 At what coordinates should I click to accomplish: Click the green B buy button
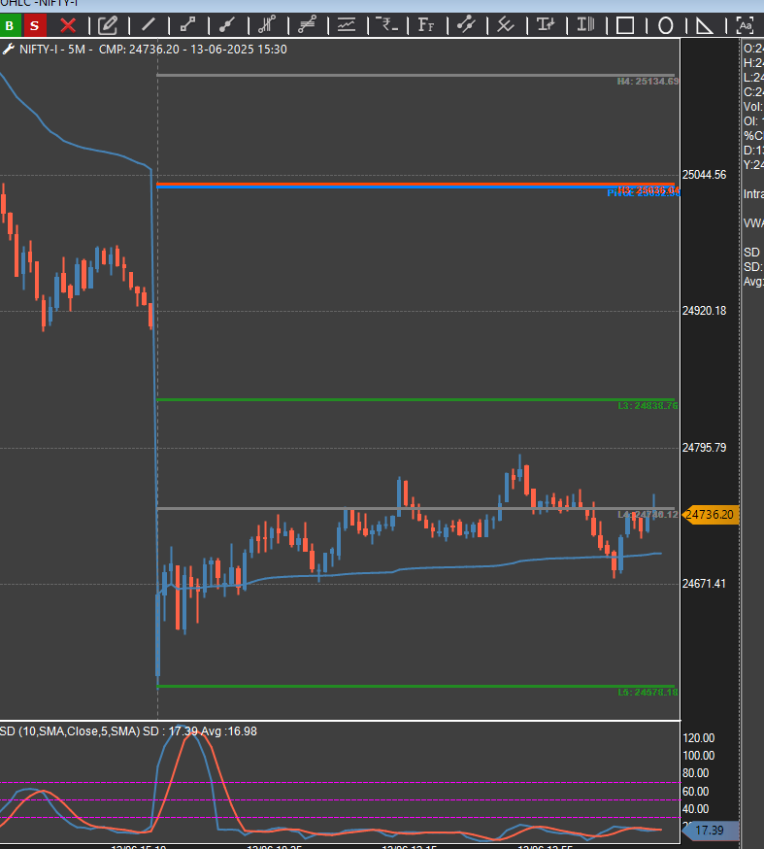pos(10,25)
